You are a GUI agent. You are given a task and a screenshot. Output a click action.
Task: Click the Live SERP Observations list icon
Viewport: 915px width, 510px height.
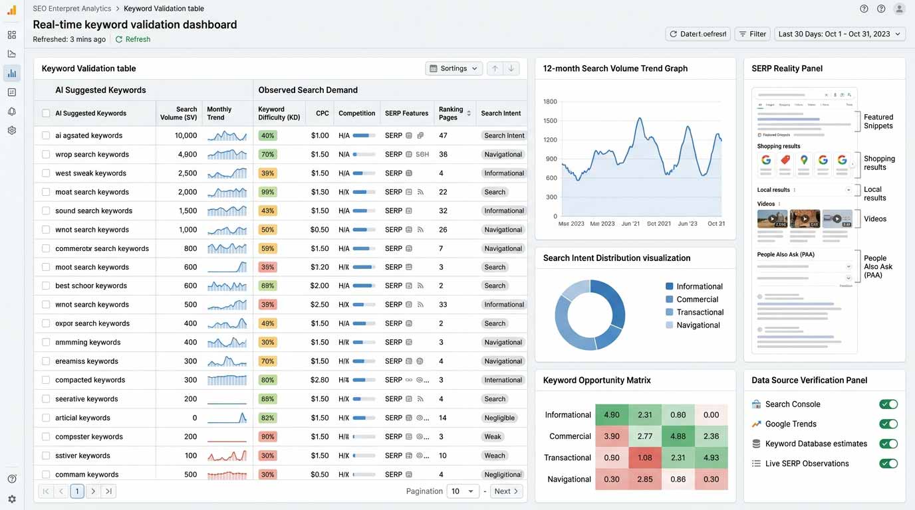click(x=756, y=464)
